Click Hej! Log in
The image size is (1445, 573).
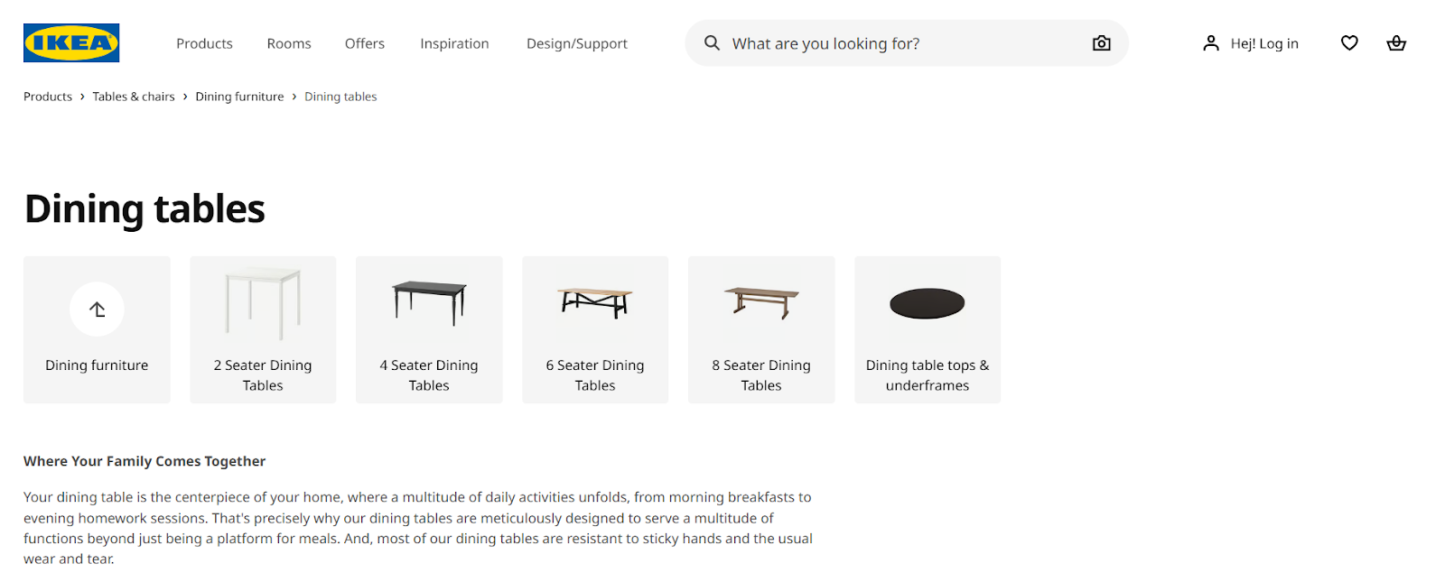[x=1264, y=42]
